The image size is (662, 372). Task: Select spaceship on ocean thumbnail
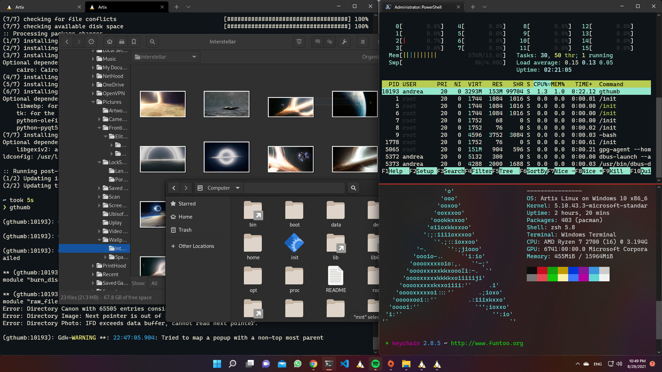[x=227, y=104]
